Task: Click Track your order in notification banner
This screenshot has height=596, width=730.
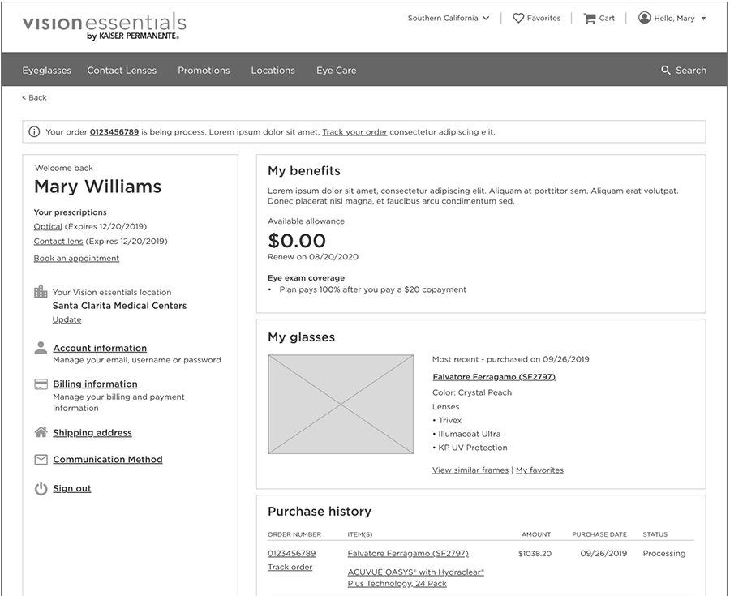Action: 354,132
